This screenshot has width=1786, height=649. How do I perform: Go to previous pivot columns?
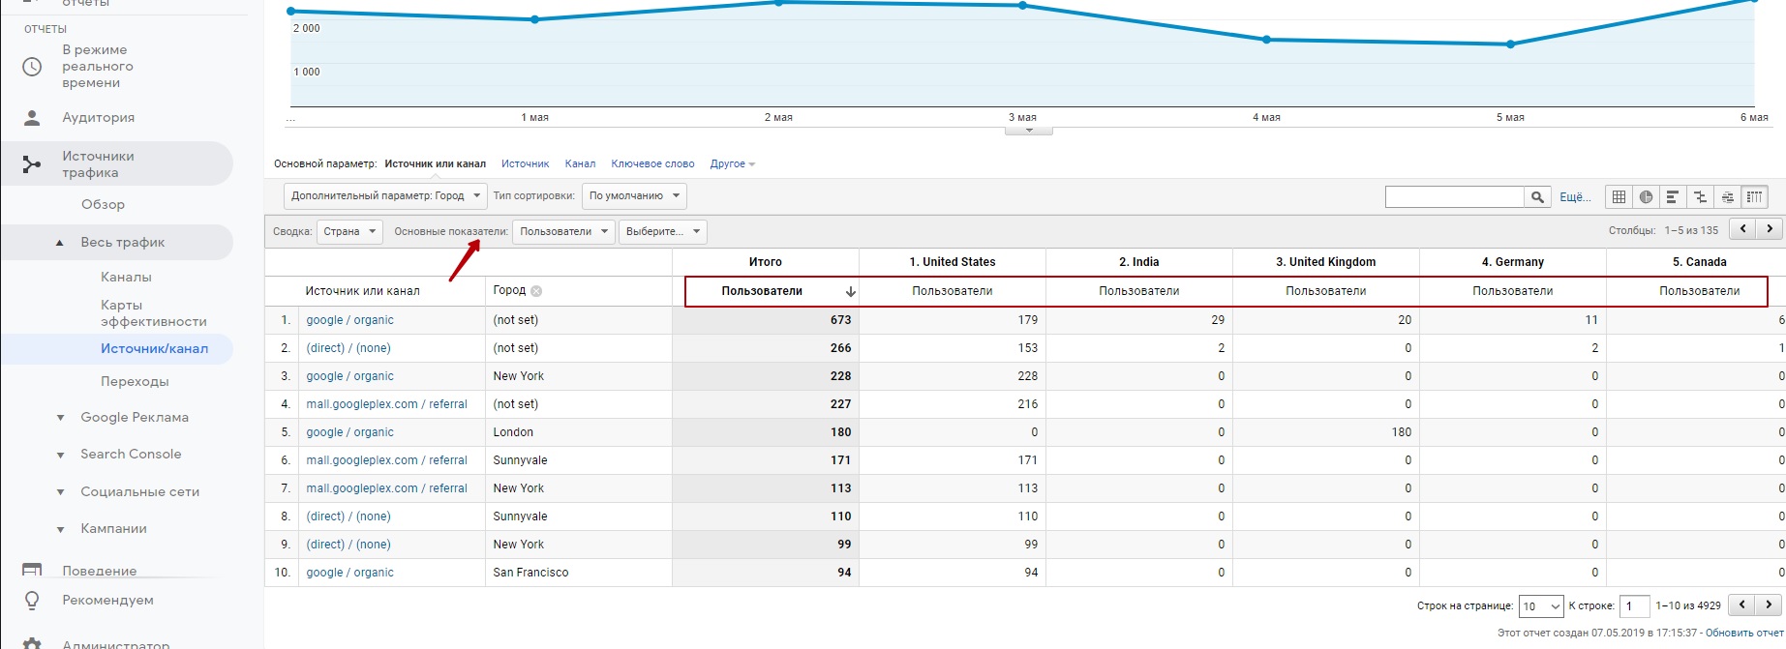click(1743, 229)
